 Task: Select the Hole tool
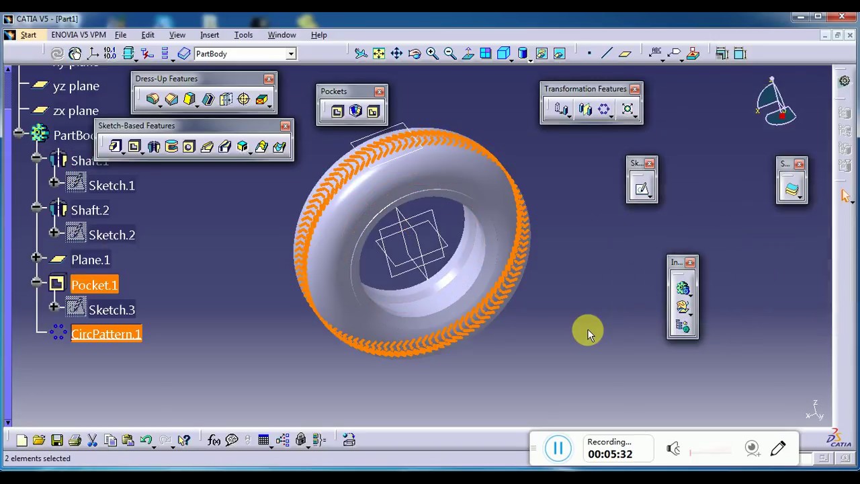point(189,147)
